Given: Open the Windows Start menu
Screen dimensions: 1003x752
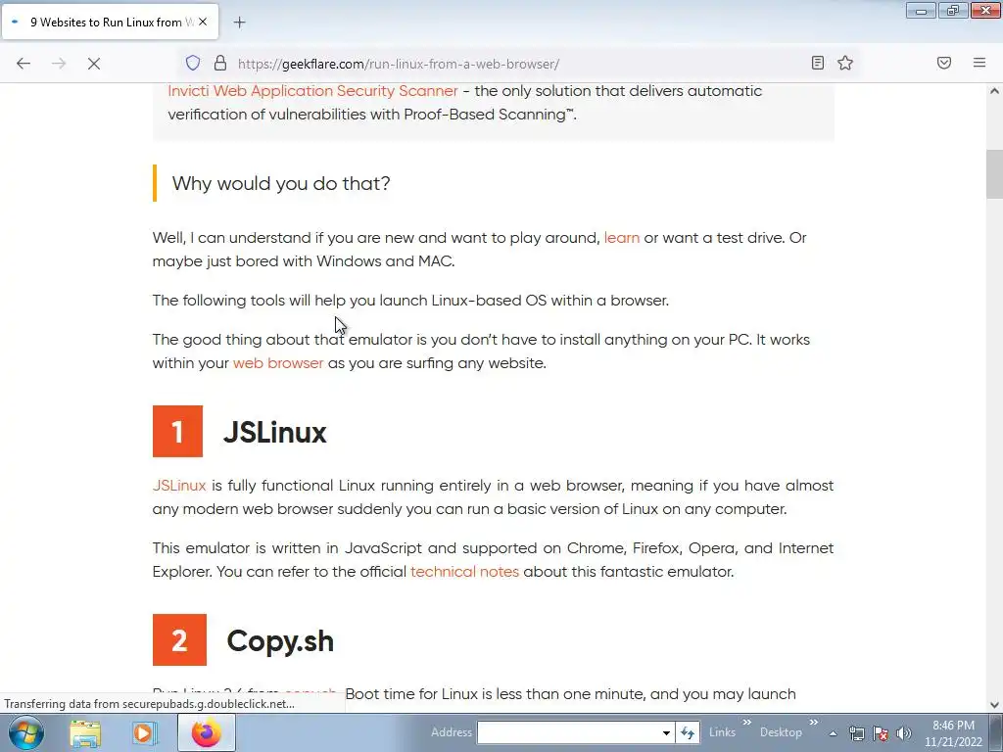Looking at the screenshot, I should pos(26,732).
